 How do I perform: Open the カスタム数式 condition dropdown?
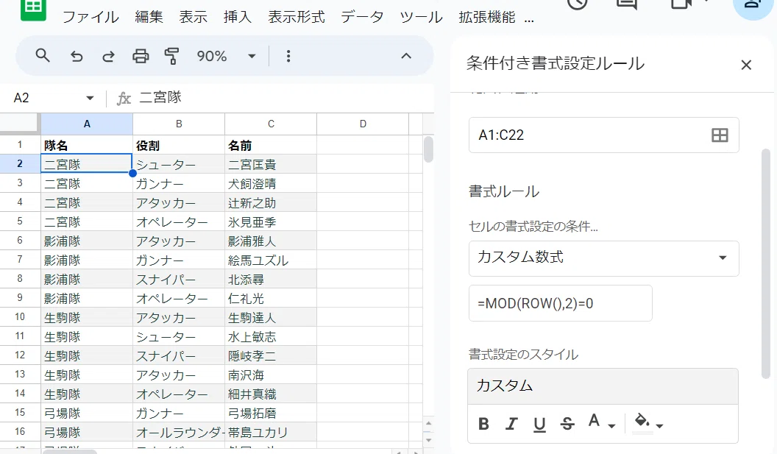pos(603,258)
